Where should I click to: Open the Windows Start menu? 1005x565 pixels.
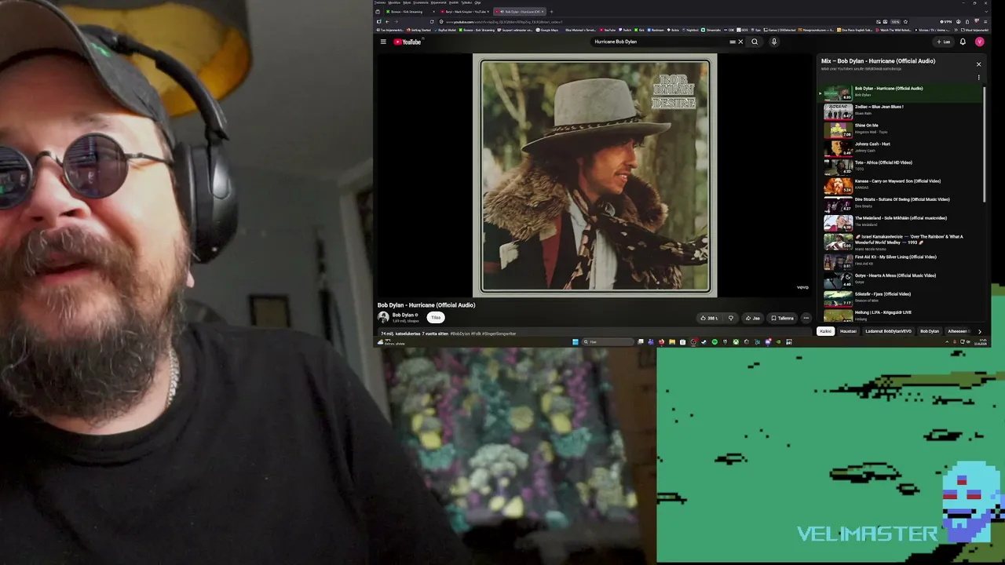575,341
